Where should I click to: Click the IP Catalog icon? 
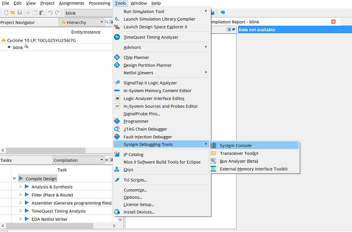tap(117, 154)
